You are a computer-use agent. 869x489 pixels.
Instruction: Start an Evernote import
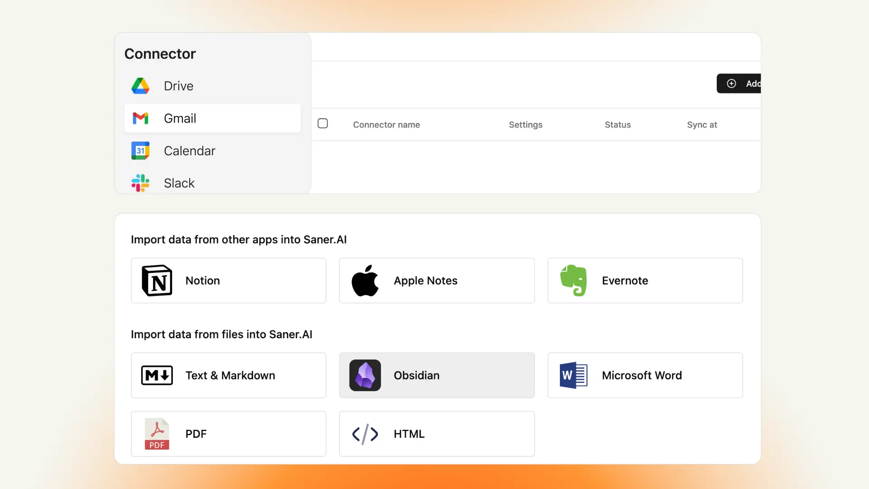coord(645,281)
